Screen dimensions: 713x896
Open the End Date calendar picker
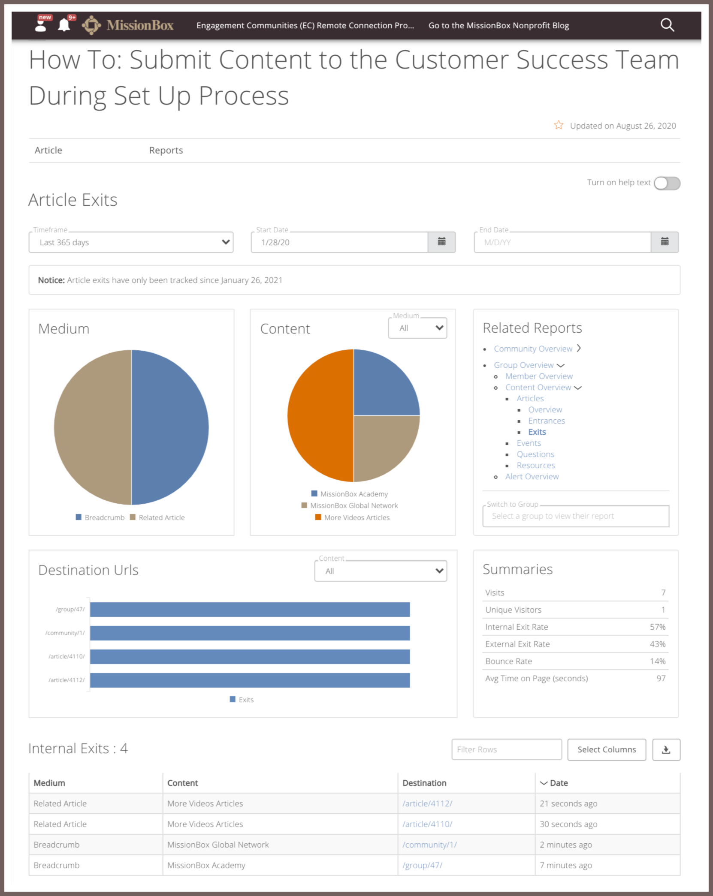(x=665, y=242)
